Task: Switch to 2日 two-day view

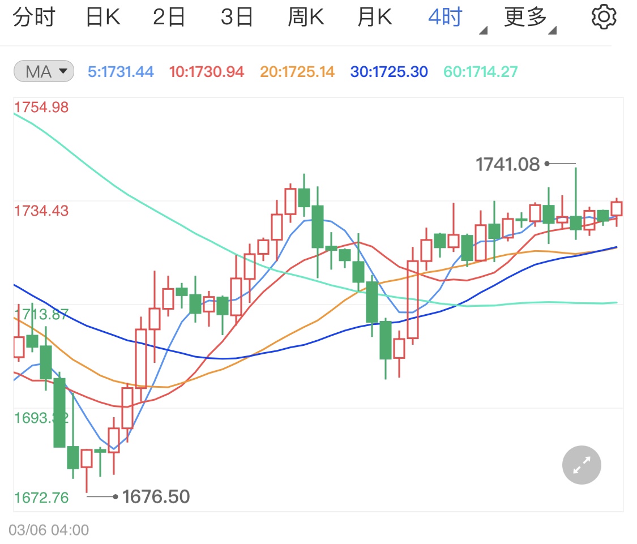Action: click(169, 18)
